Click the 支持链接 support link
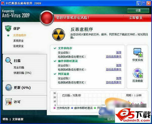The image size is (152, 124). click(x=18, y=119)
